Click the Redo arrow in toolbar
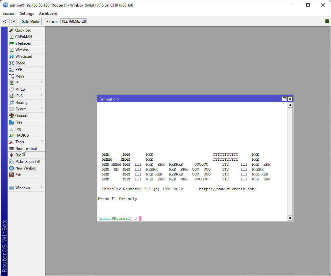The width and height of the screenshot is (331, 276). click(13, 22)
